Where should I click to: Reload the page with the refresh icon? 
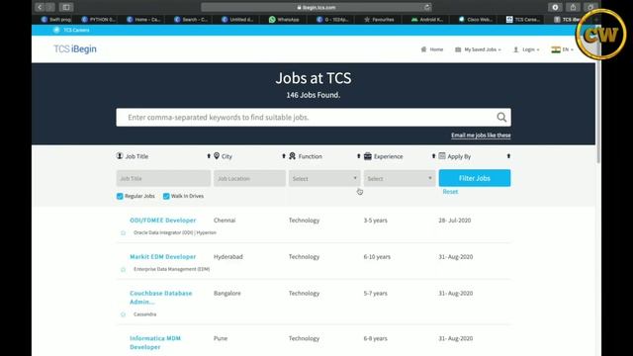426,7
